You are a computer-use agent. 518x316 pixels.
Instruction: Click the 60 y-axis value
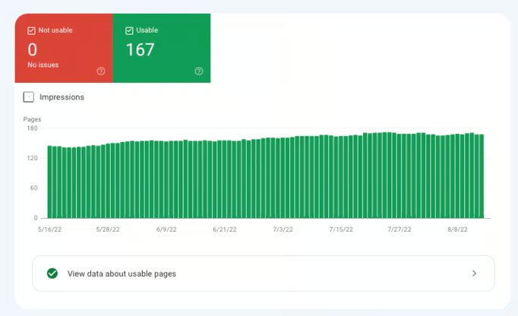pos(33,188)
